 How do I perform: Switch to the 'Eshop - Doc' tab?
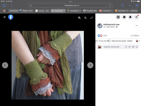(42, 11)
